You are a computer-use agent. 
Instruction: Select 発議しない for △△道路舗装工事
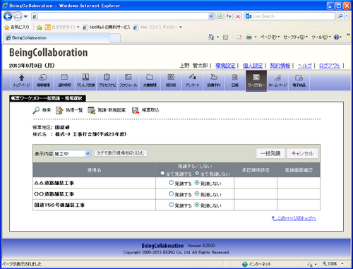197,183
